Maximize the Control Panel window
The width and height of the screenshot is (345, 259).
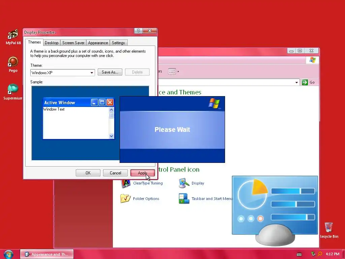(300, 51)
